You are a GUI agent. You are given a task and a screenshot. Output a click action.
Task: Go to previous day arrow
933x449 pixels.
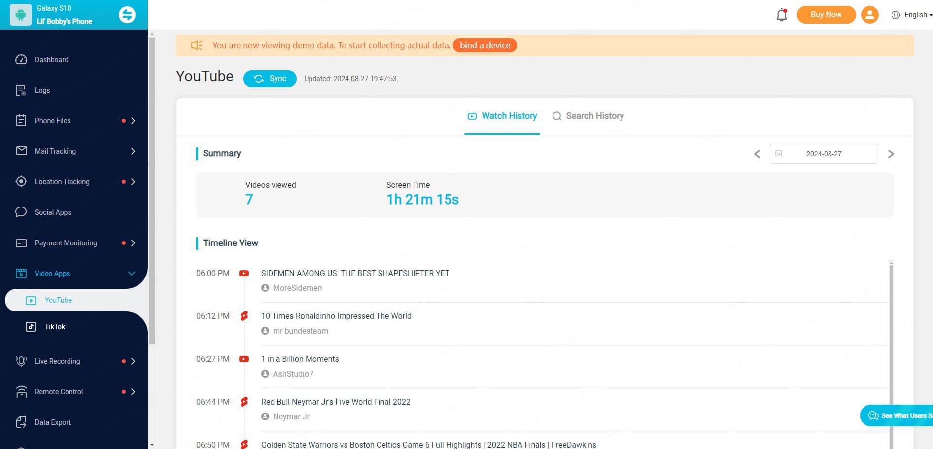757,154
